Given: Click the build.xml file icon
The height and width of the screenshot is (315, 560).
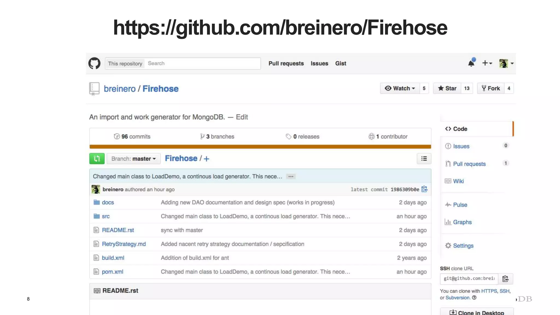Looking at the screenshot, I should coord(96,258).
